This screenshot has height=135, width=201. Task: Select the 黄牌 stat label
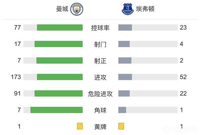pos(100,127)
